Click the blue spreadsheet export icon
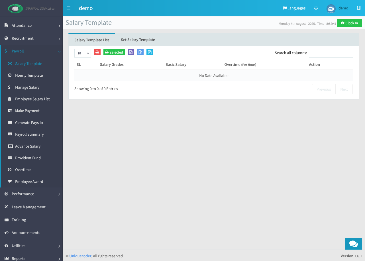365x261 pixels. (140, 52)
